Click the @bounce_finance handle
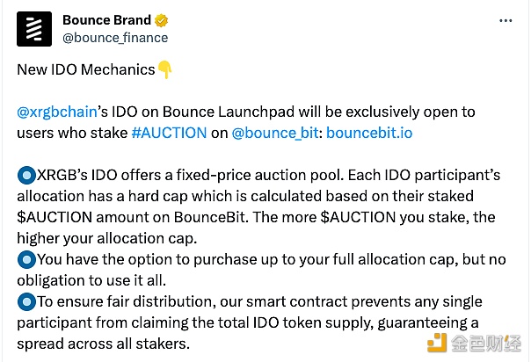The height and width of the screenshot is (362, 531). point(115,38)
